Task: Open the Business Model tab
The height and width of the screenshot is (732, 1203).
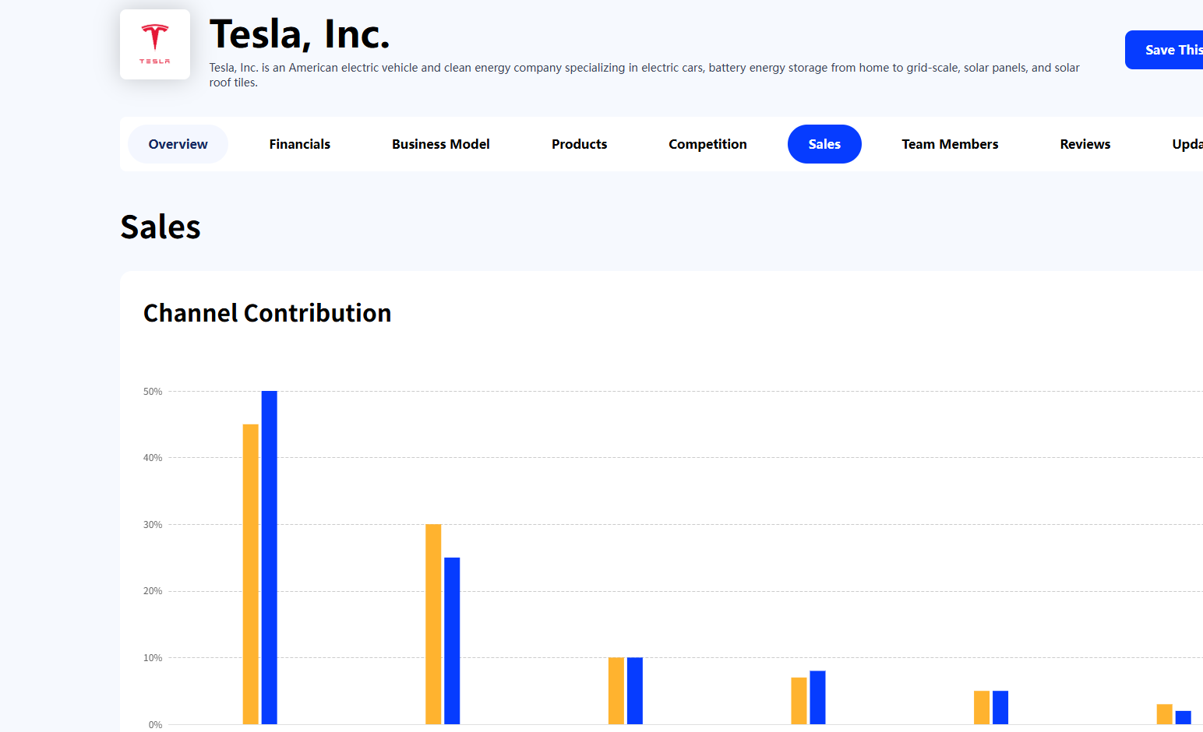Action: tap(441, 144)
